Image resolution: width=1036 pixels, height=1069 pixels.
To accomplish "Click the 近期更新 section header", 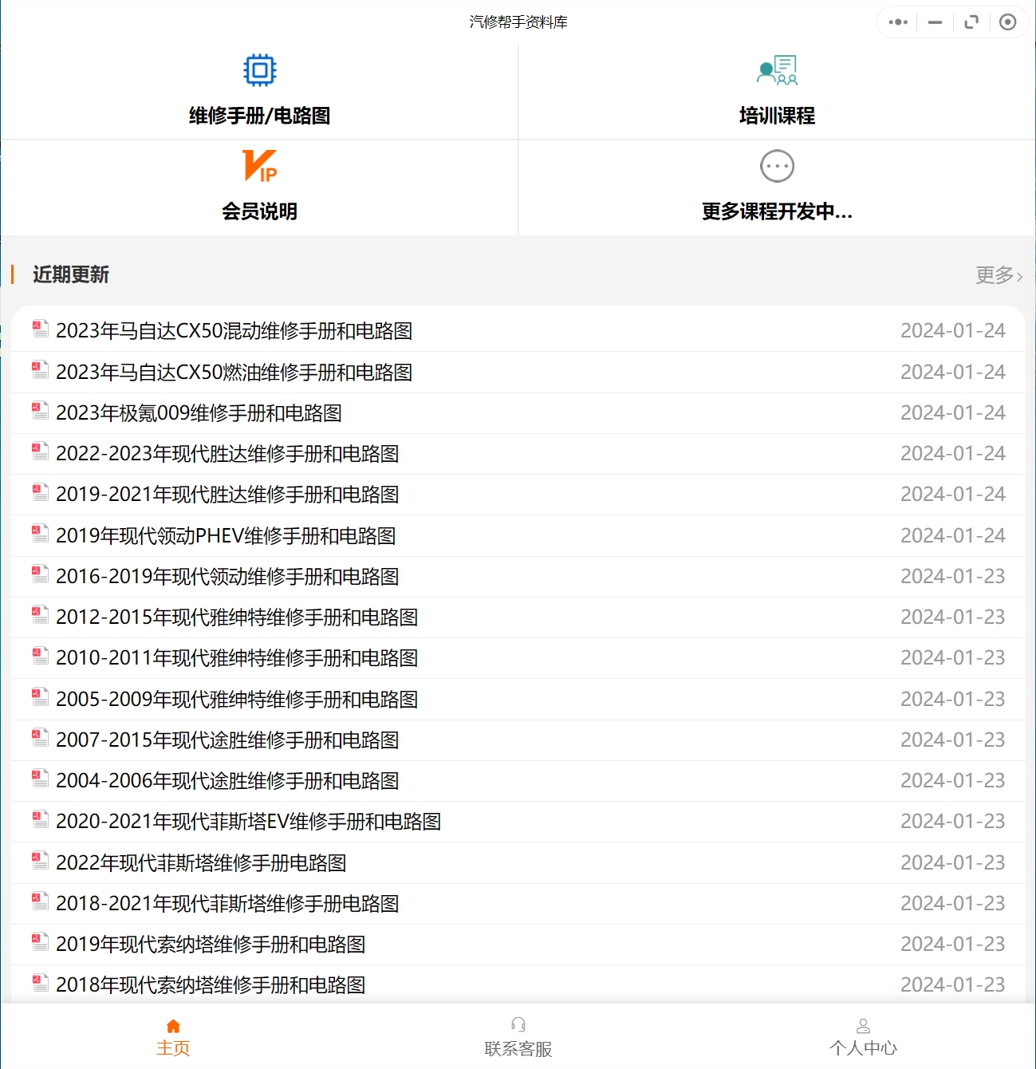I will point(71,275).
